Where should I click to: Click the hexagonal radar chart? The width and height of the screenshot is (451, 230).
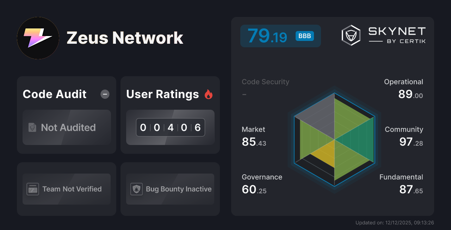334,140
